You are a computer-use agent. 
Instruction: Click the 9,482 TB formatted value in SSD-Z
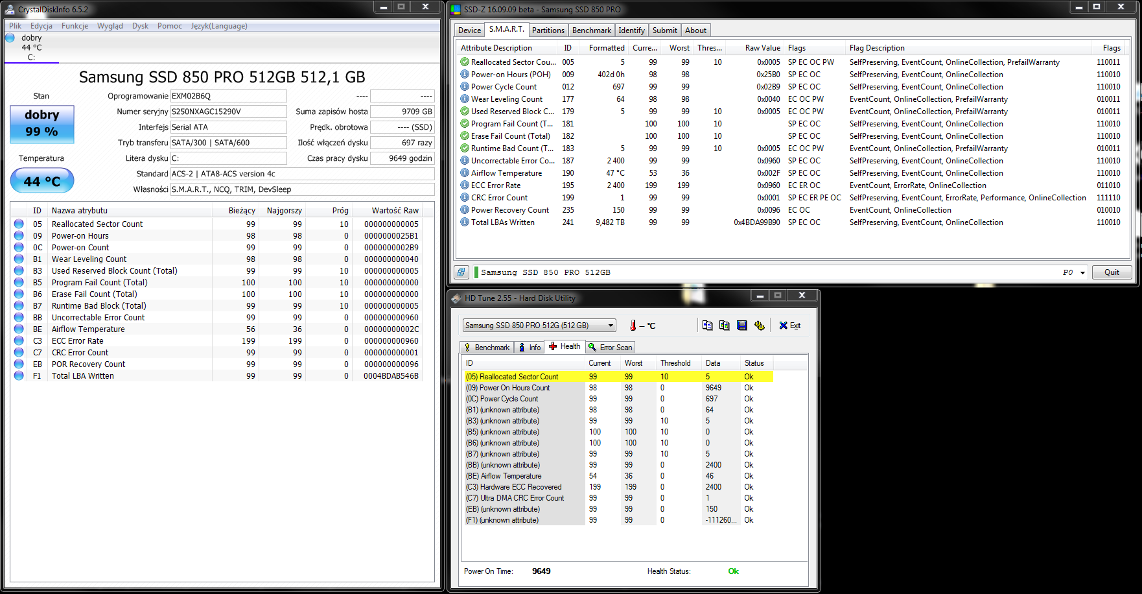pos(610,222)
